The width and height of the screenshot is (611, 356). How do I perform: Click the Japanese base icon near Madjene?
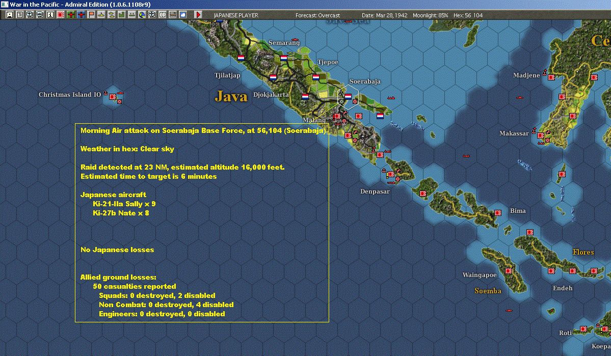551,77
